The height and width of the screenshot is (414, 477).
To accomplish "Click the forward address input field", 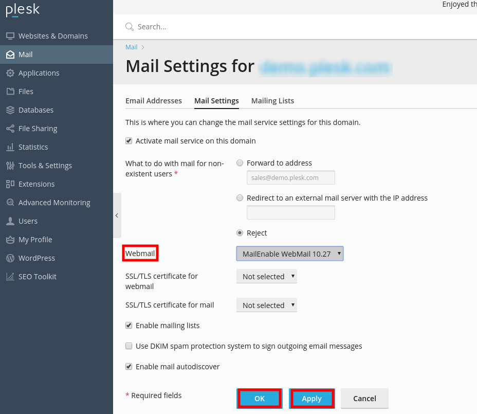I will 291,177.
